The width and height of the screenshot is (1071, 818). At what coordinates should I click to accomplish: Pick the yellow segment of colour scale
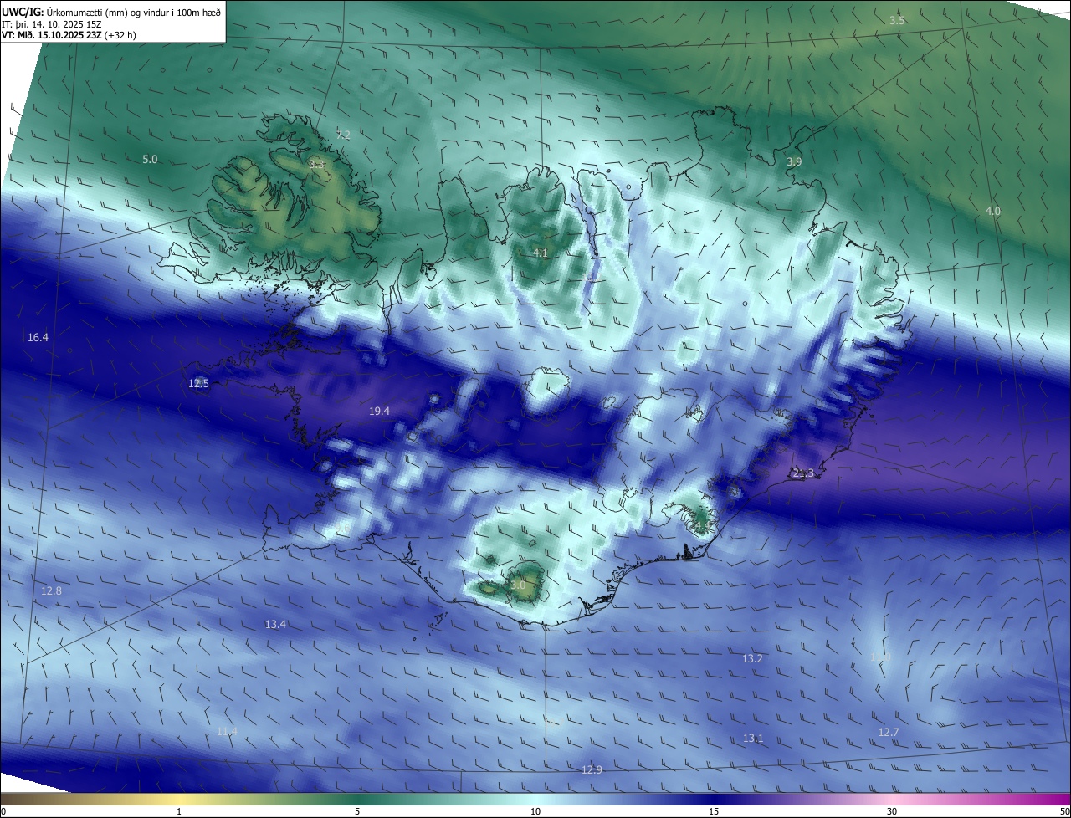(x=179, y=799)
